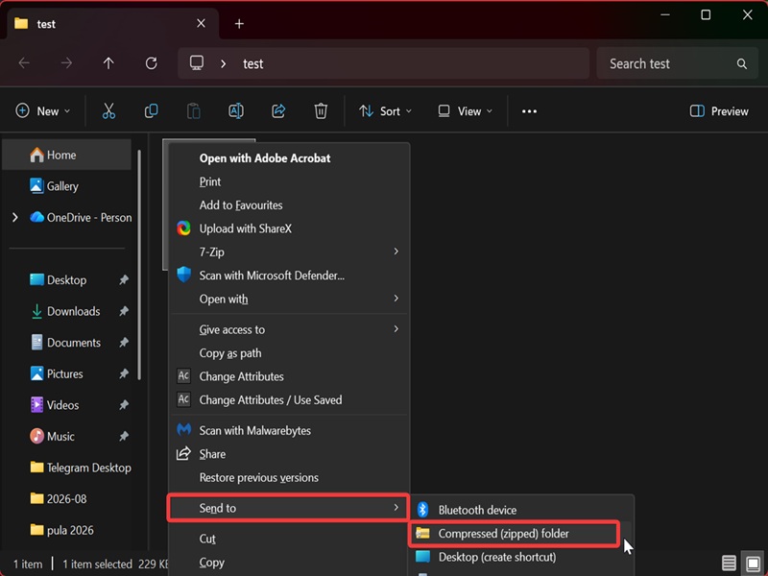Open the New item button
The height and width of the screenshot is (576, 768).
point(42,111)
